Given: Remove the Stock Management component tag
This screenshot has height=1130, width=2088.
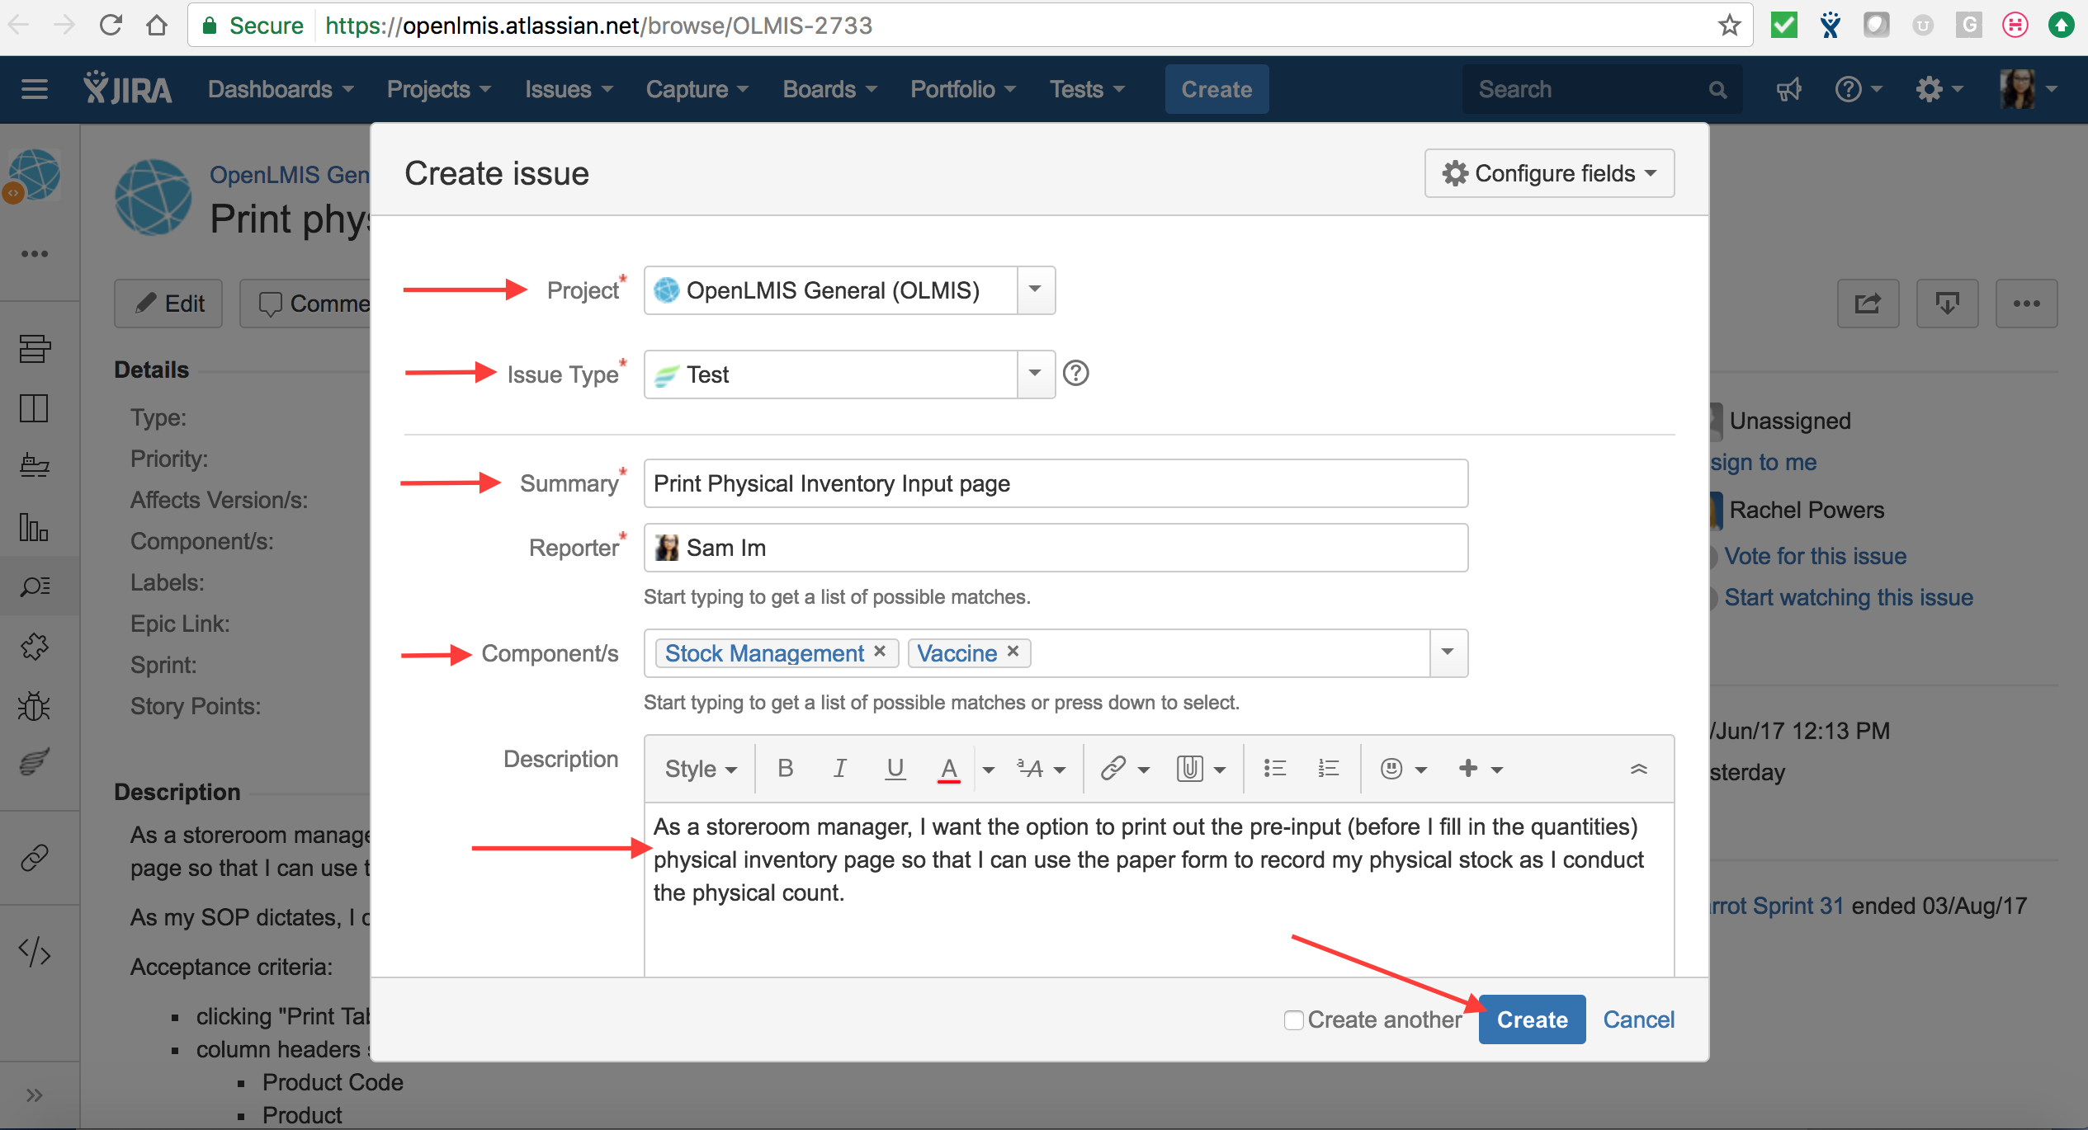Looking at the screenshot, I should pyautogui.click(x=880, y=652).
